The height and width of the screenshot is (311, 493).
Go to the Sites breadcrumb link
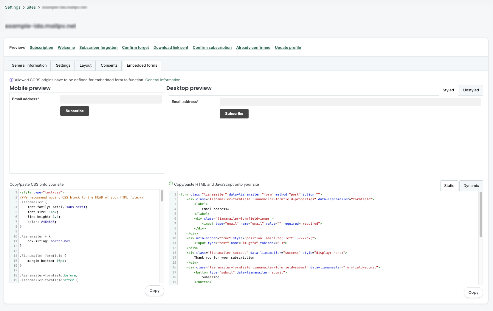coord(31,7)
